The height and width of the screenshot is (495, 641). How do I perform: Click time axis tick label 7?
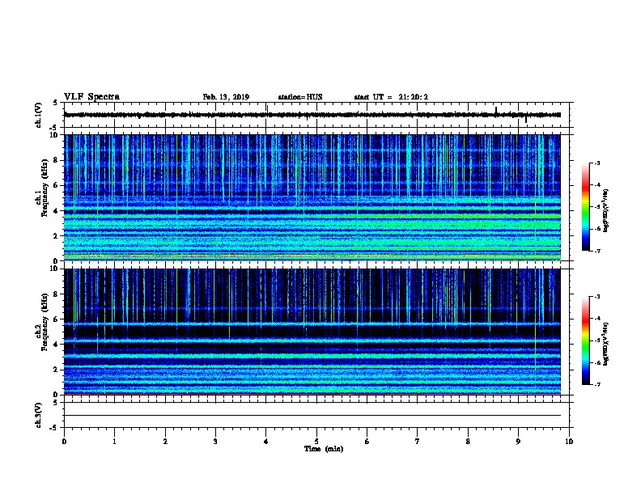click(418, 442)
